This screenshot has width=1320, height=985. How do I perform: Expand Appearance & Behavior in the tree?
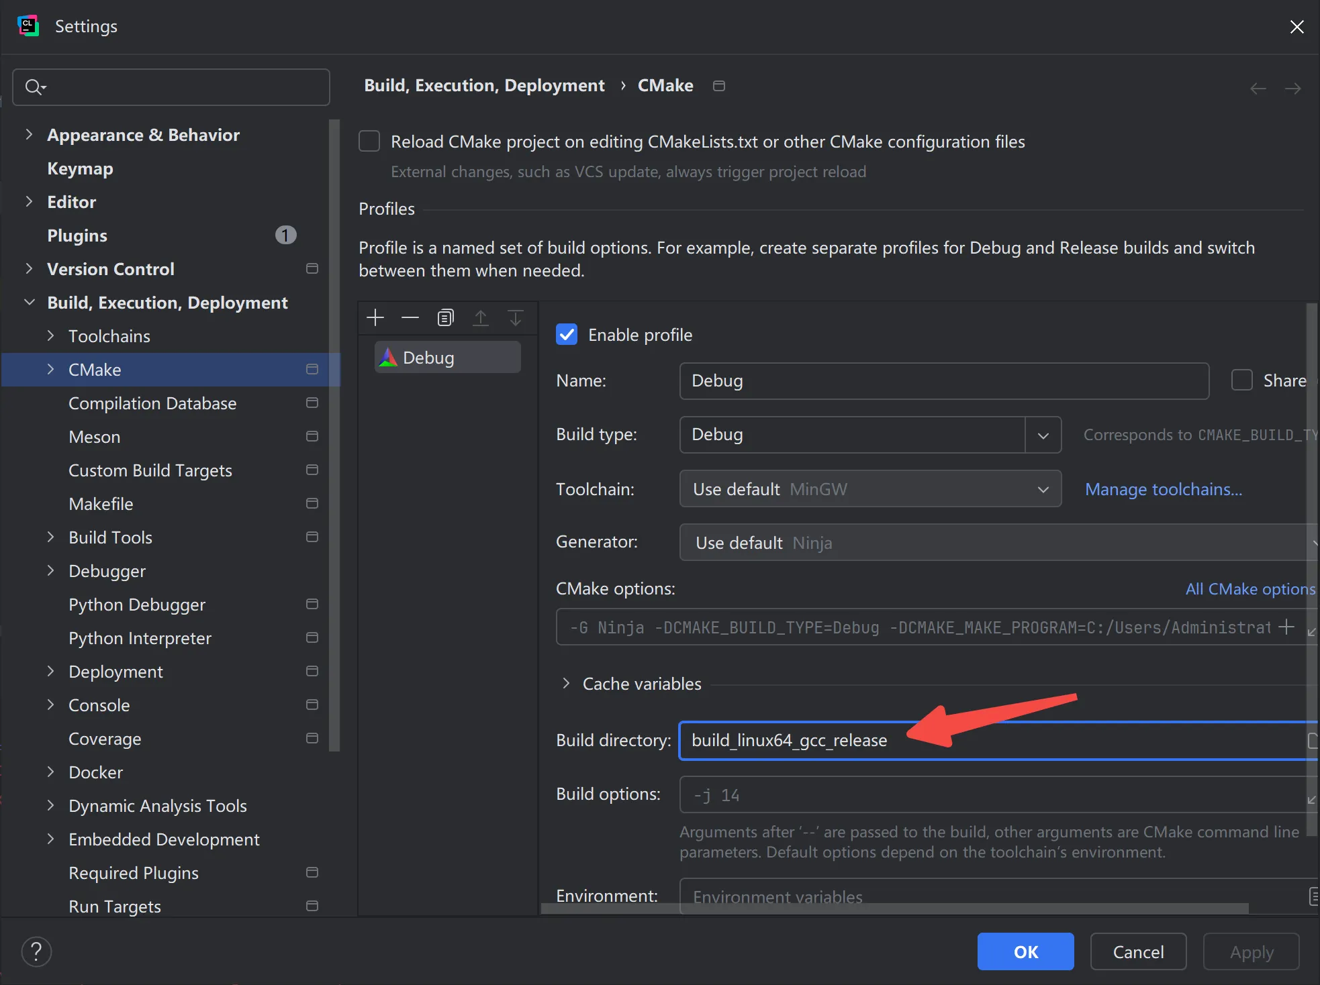pyautogui.click(x=29, y=134)
